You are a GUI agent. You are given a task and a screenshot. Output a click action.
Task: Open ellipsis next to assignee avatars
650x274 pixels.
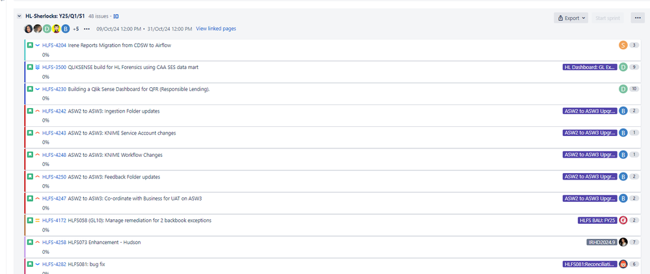point(87,29)
